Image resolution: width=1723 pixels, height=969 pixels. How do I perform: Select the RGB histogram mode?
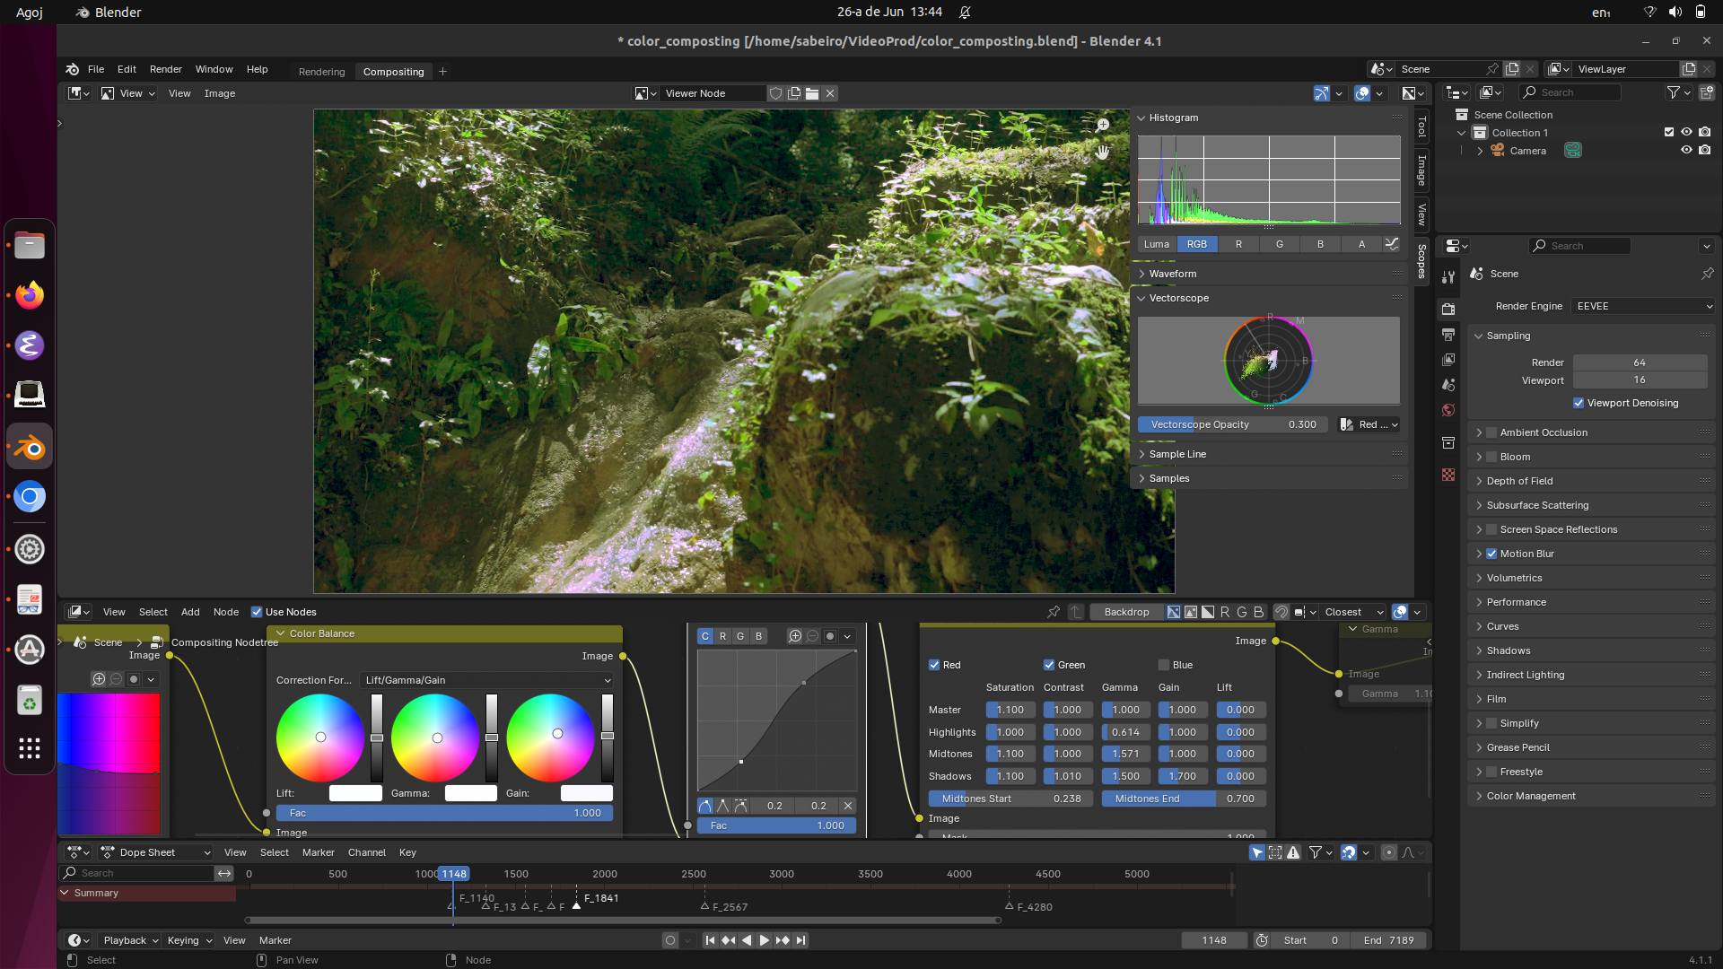pos(1197,244)
